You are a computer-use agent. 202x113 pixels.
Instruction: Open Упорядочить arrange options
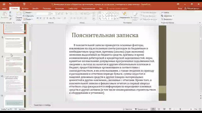[x=124, y=16]
